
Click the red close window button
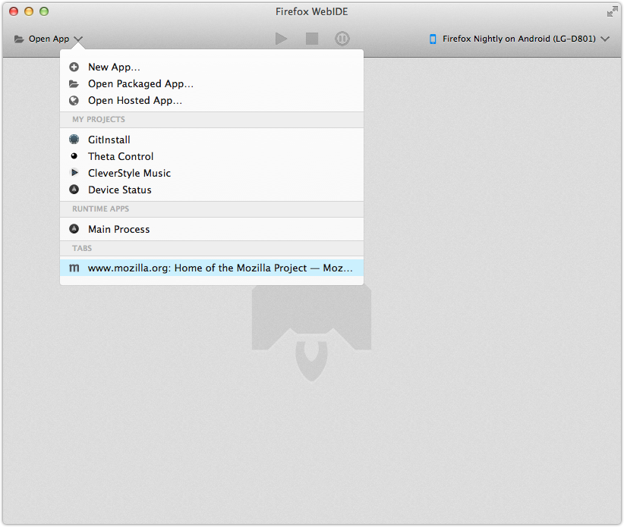[14, 11]
